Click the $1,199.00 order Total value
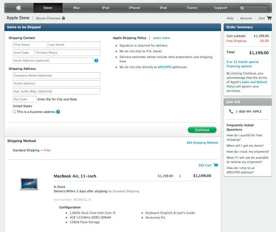 (x=259, y=53)
